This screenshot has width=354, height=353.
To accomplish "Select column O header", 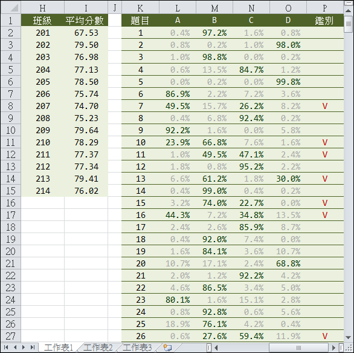I will tap(288, 8).
